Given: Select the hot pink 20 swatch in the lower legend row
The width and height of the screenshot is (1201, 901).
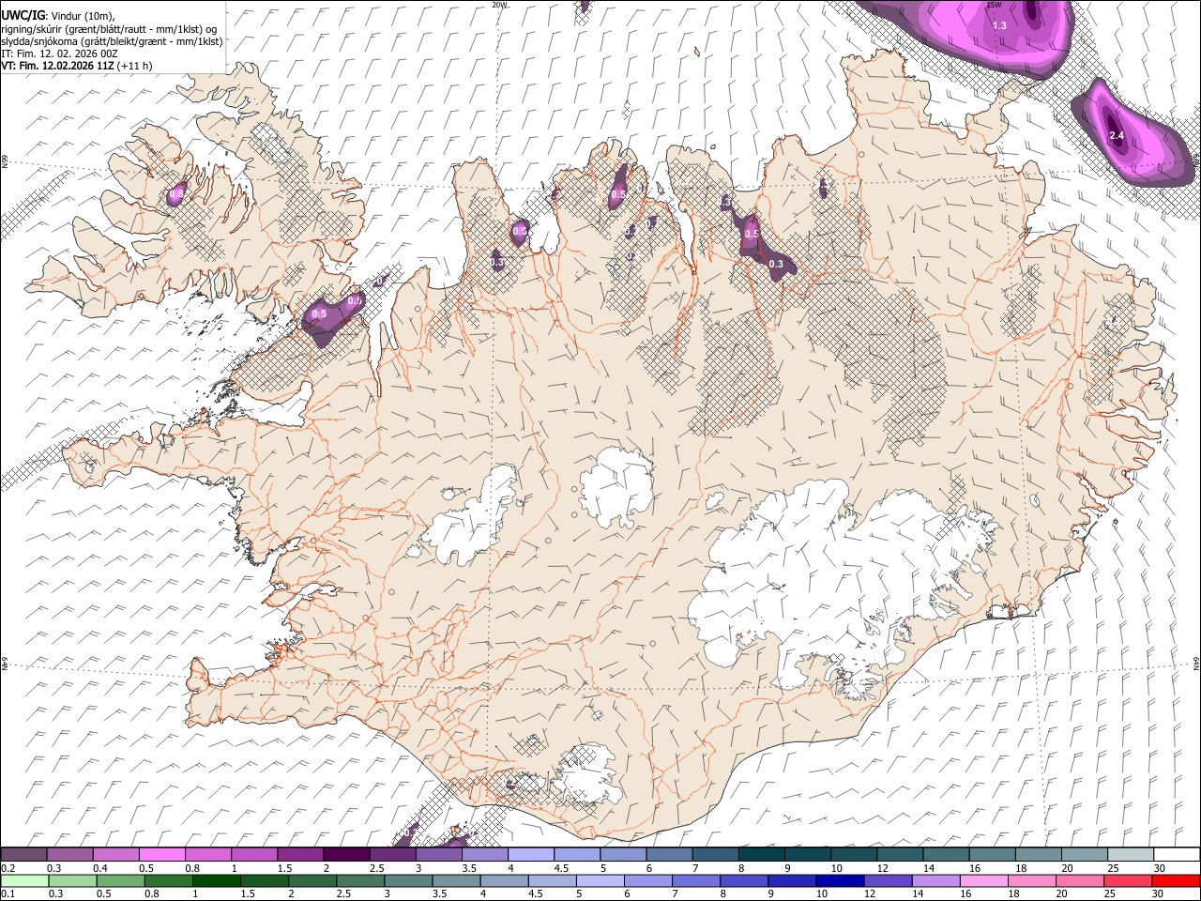Looking at the screenshot, I should [x=1080, y=880].
